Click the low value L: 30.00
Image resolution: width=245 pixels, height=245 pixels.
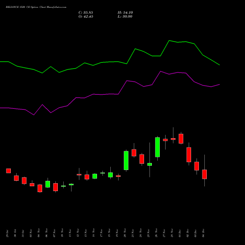(125, 17)
